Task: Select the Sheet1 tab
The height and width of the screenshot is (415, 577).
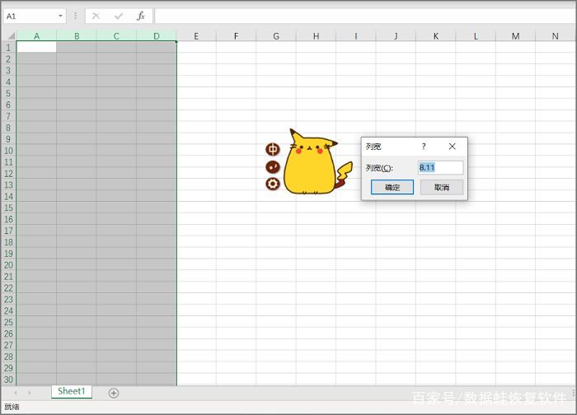Action: (72, 391)
